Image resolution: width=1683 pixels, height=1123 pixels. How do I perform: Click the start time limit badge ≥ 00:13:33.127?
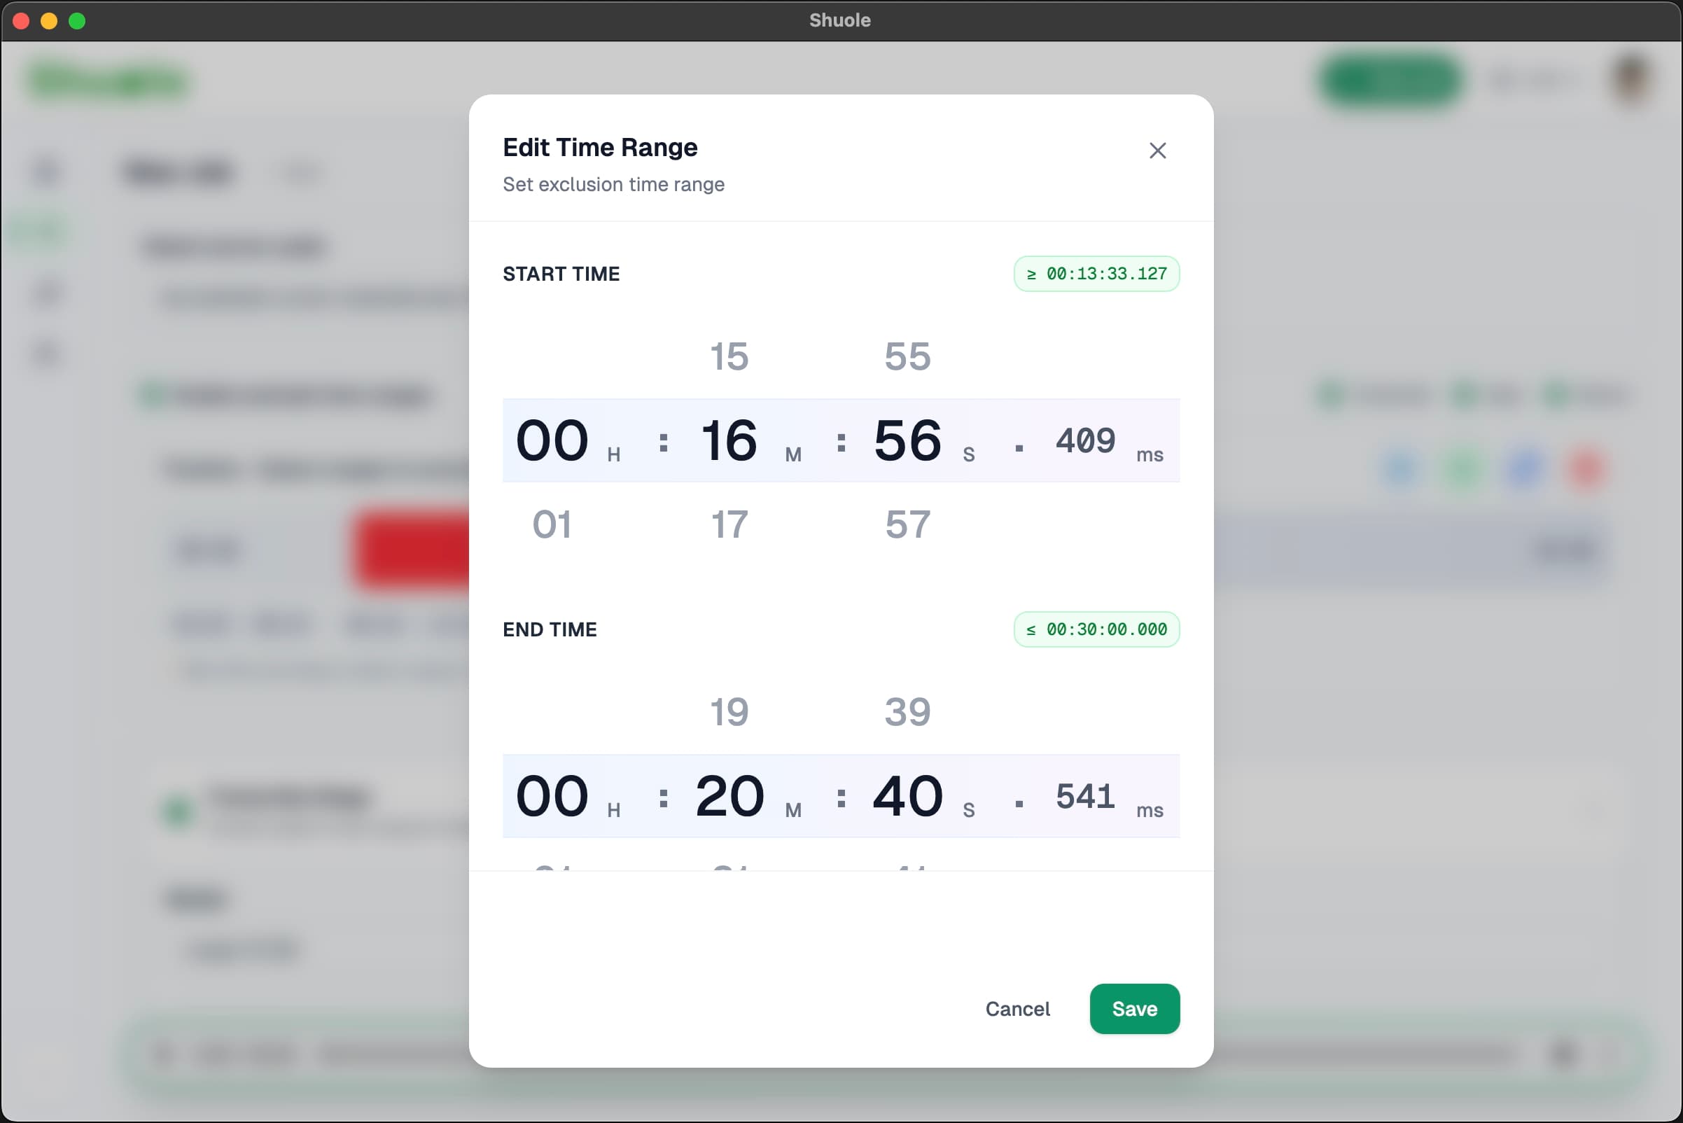1096,274
